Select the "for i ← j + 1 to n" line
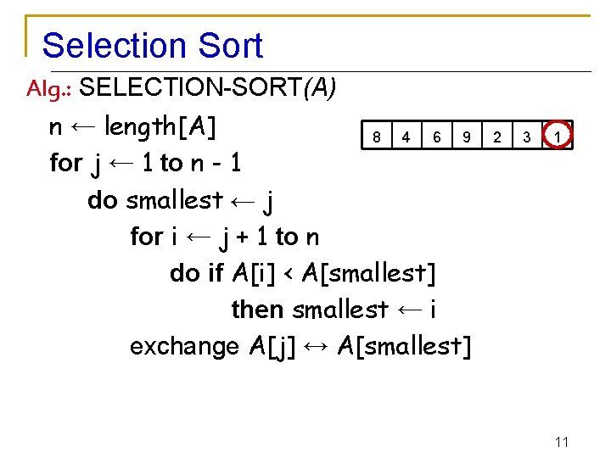This screenshot has height=458, width=611. [225, 237]
